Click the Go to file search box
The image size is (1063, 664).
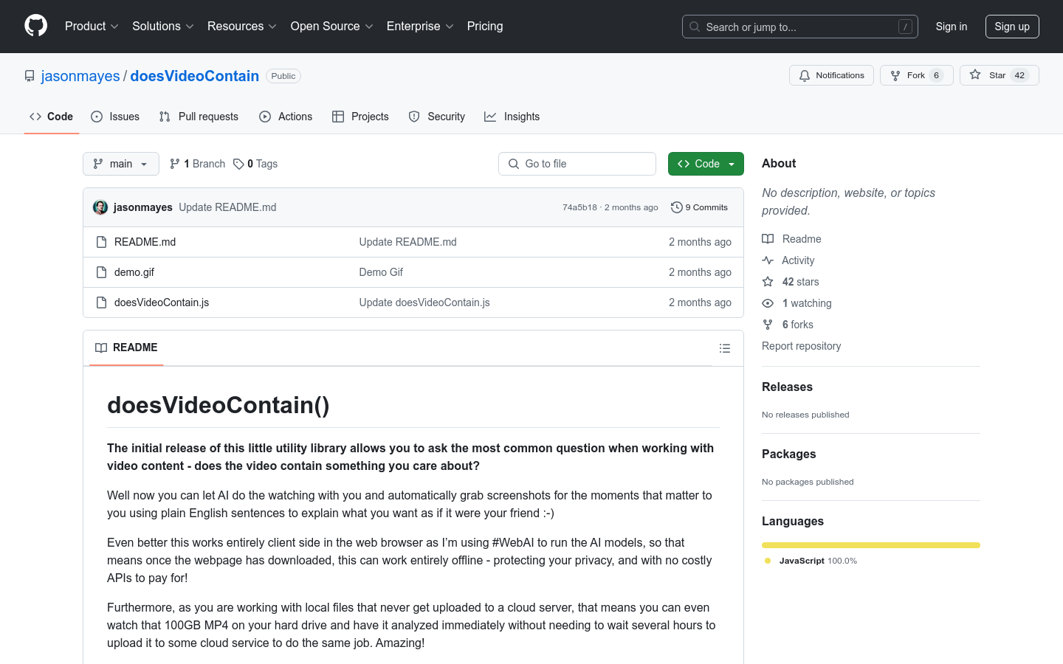(x=577, y=164)
